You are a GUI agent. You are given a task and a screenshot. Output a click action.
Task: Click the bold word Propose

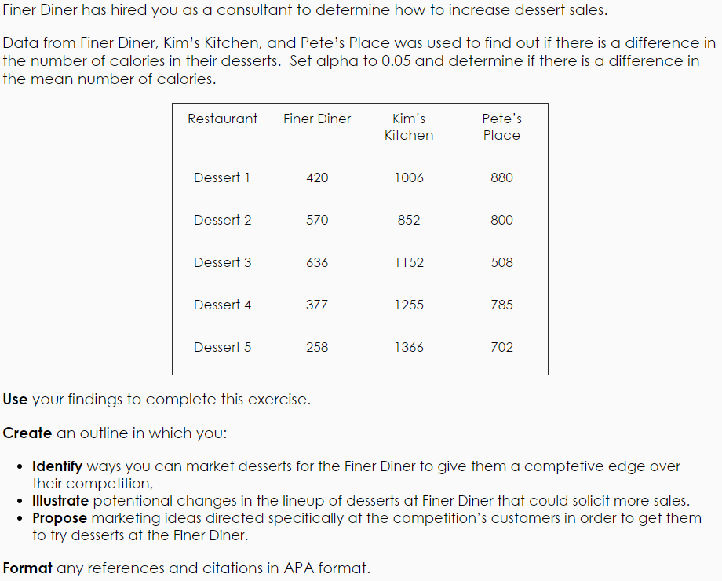coord(60,518)
